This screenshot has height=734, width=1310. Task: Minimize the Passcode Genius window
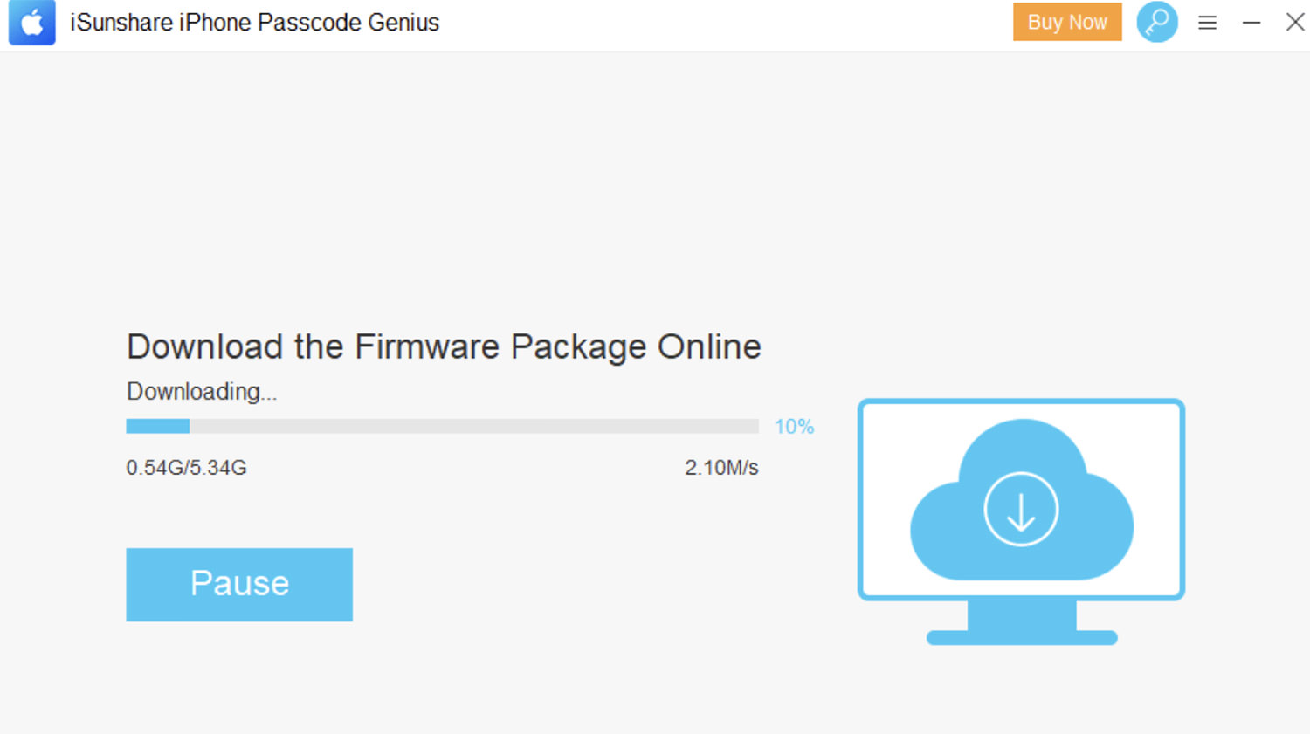tap(1251, 23)
